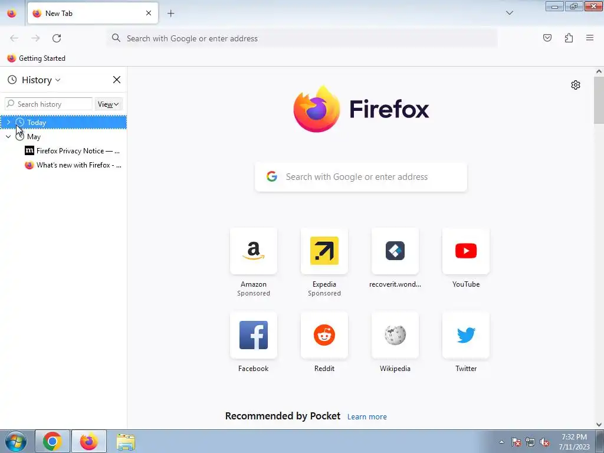This screenshot has height=453, width=604.
Task: Click Firefox taskbar button
Action: click(x=89, y=441)
